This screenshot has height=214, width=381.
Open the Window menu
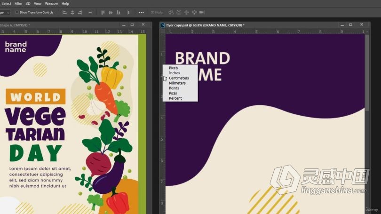click(51, 3)
